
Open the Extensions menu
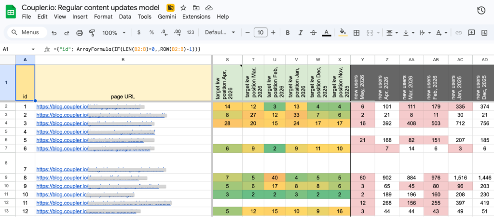(x=196, y=17)
